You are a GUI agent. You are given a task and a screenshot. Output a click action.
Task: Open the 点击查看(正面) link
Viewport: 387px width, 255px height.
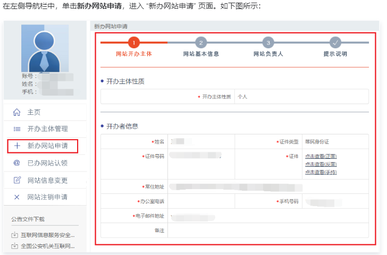coord(321,156)
